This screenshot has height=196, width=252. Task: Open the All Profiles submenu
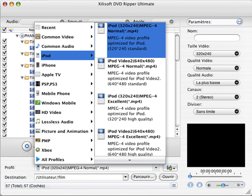coord(65,159)
